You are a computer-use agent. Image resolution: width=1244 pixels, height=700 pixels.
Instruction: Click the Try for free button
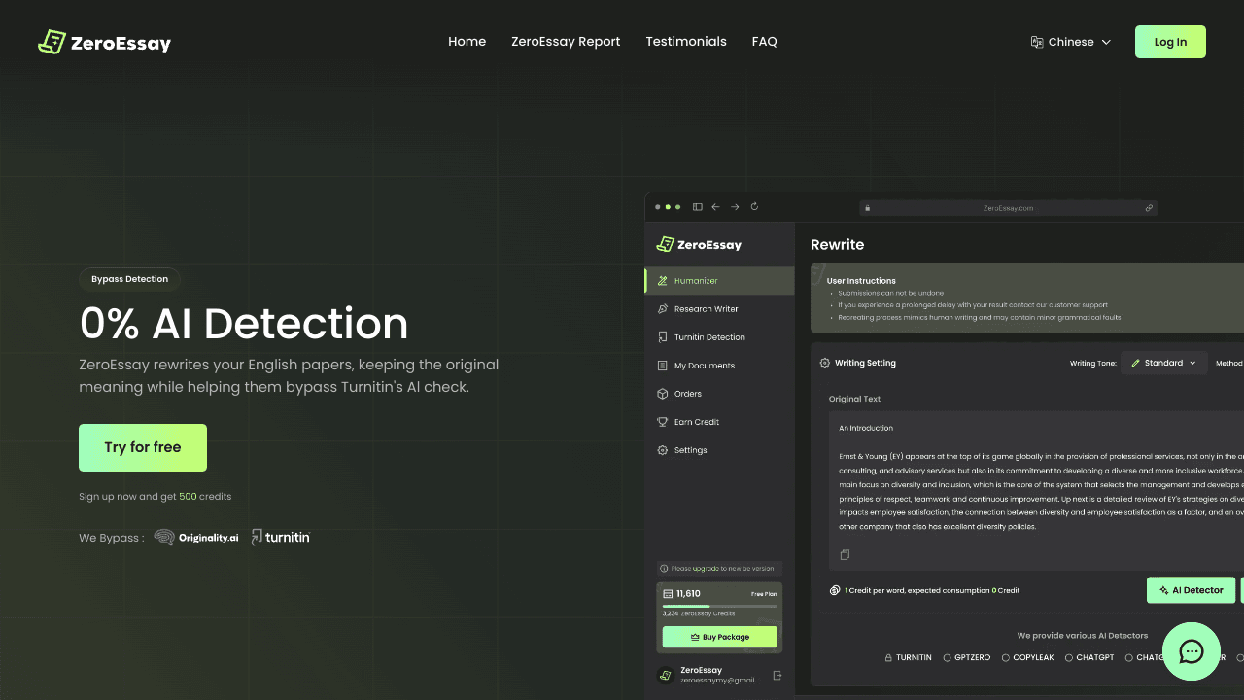coord(143,447)
